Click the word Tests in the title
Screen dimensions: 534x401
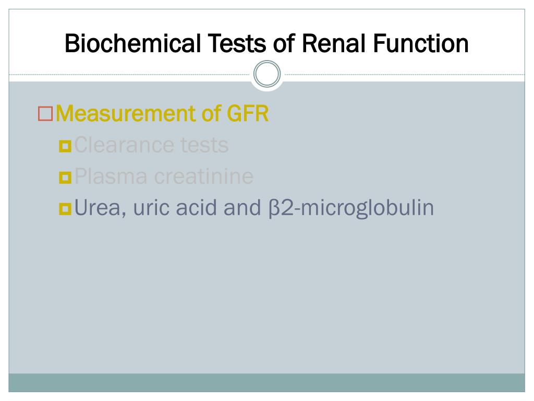[237, 44]
